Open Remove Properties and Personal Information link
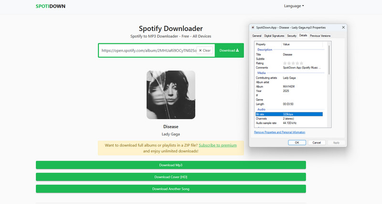 click(279, 133)
